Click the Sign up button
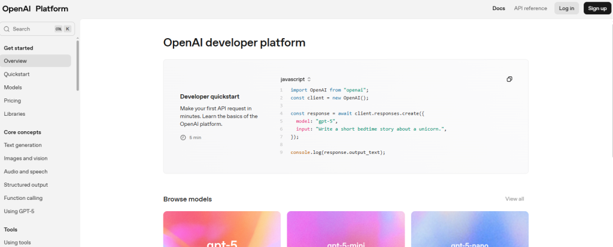 pyautogui.click(x=597, y=8)
